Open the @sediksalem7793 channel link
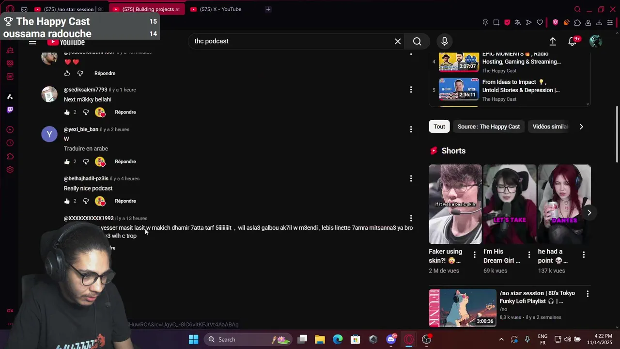 point(85,90)
